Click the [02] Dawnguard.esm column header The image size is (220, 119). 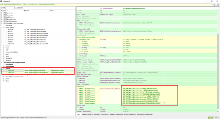tap(111, 8)
